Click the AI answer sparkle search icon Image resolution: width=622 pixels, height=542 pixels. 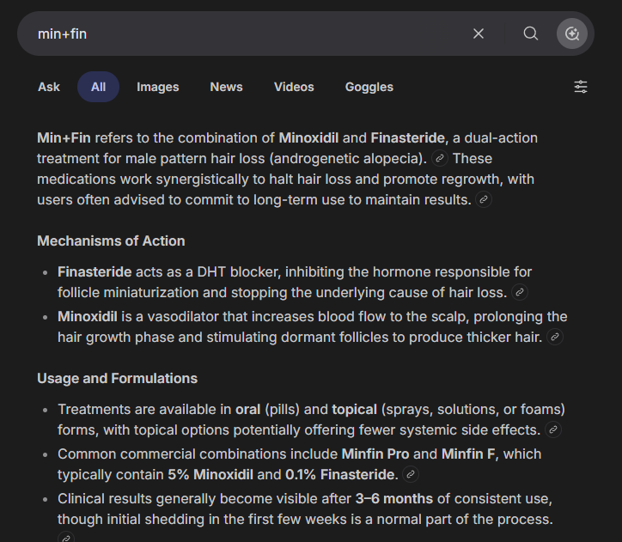[572, 33]
